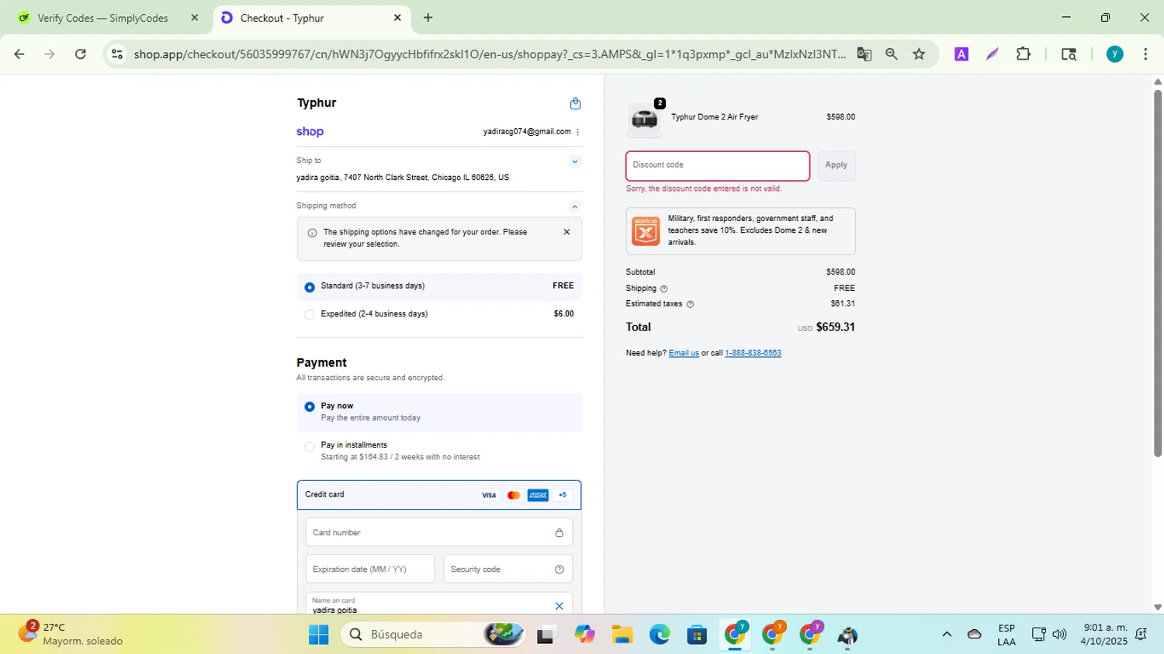Show the +5 more card types
Image resolution: width=1164 pixels, height=654 pixels.
click(x=563, y=495)
